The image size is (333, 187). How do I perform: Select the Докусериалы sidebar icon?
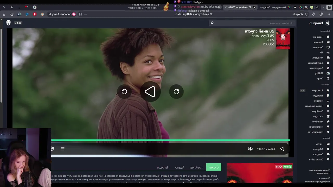click(x=328, y=68)
